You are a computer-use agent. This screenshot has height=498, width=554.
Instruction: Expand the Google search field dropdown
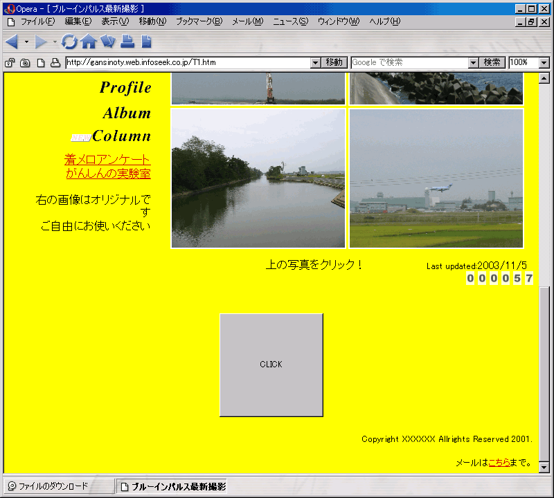pos(473,63)
